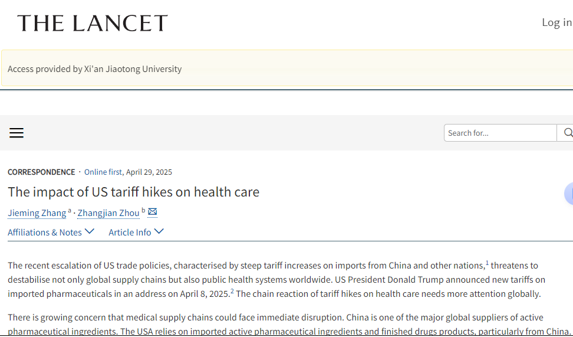The height and width of the screenshot is (337, 573).
Task: Click the chevron next to Article Info
Action: [159, 231]
